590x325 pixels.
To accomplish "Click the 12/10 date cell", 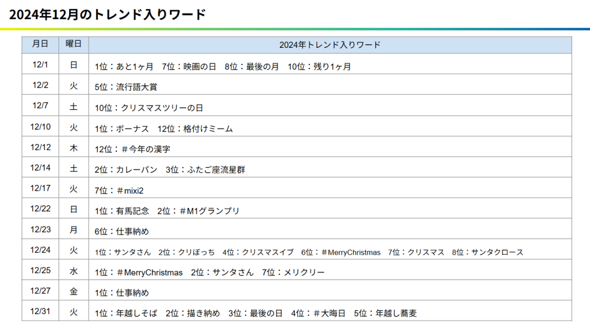I will pos(40,127).
